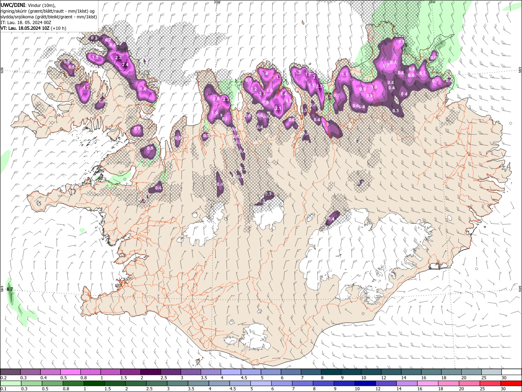Pick the upper legend swatch between 1 and 1.5
Viewport: 522px width, 392px height.
110,372
